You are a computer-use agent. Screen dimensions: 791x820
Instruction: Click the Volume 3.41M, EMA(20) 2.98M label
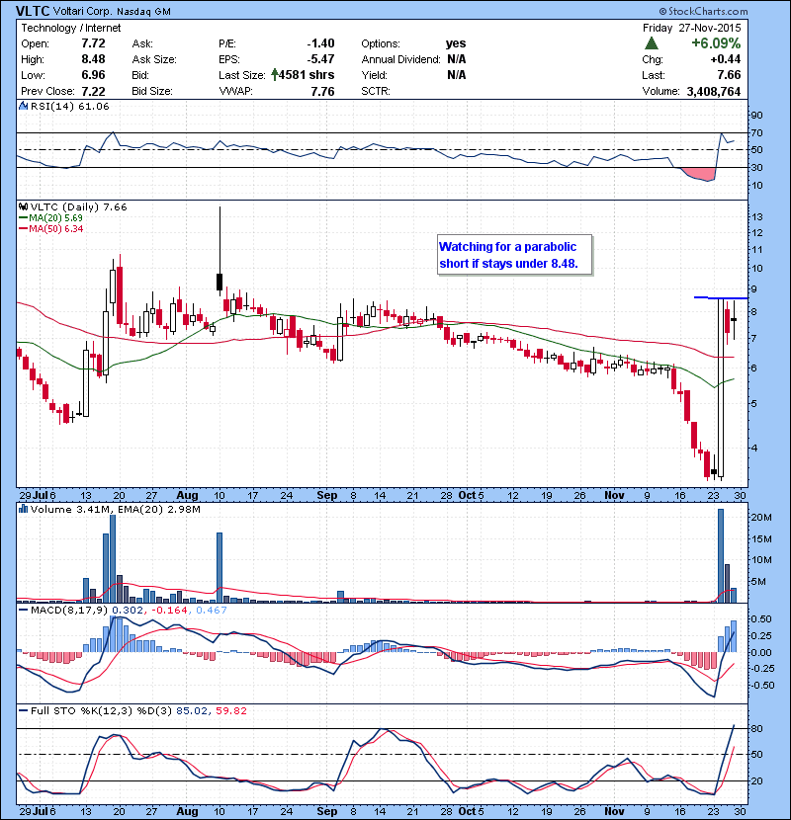(x=115, y=510)
